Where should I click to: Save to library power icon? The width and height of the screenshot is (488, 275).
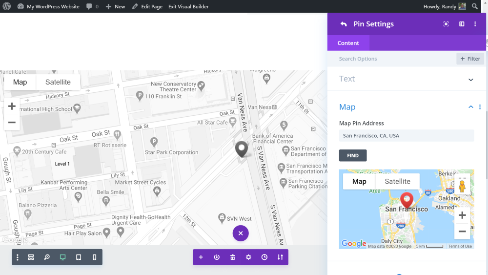[217, 257]
